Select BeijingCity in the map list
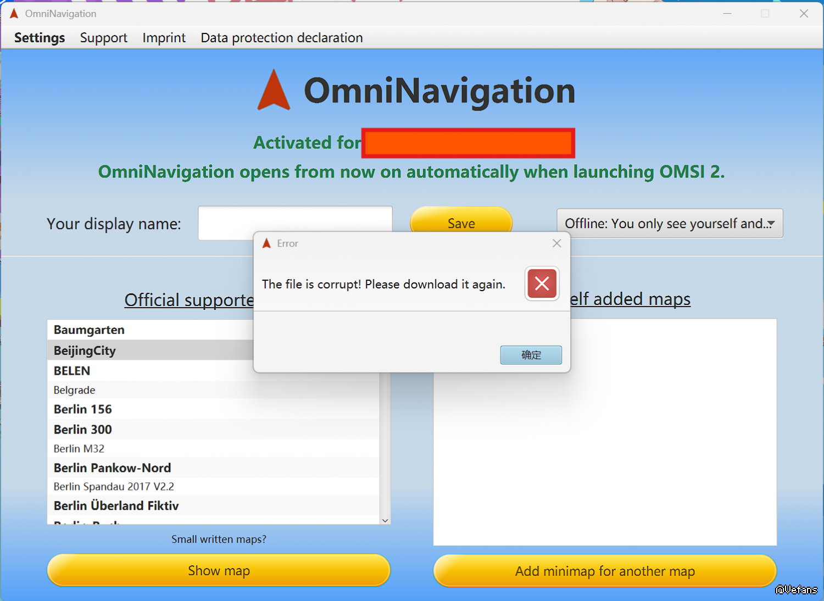Viewport: 824px width, 601px height. (213, 350)
